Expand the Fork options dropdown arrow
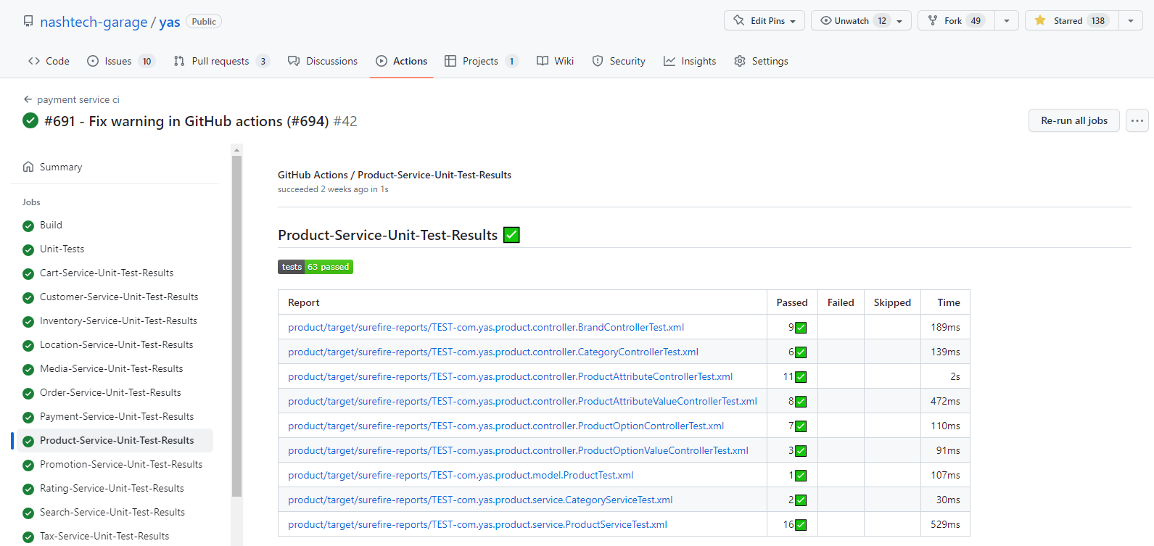Viewport: 1154px width, 546px height. tap(1007, 20)
